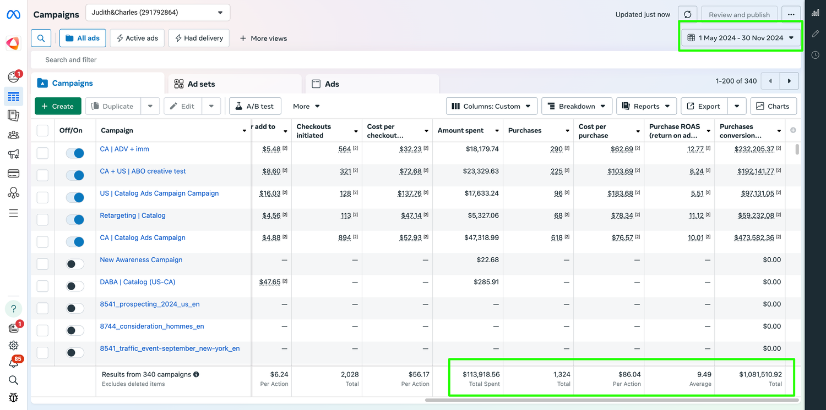Click the bug report icon in sidebar
This screenshot has width=826, height=410.
[14, 397]
